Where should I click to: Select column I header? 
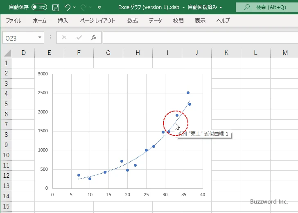coord(167,53)
